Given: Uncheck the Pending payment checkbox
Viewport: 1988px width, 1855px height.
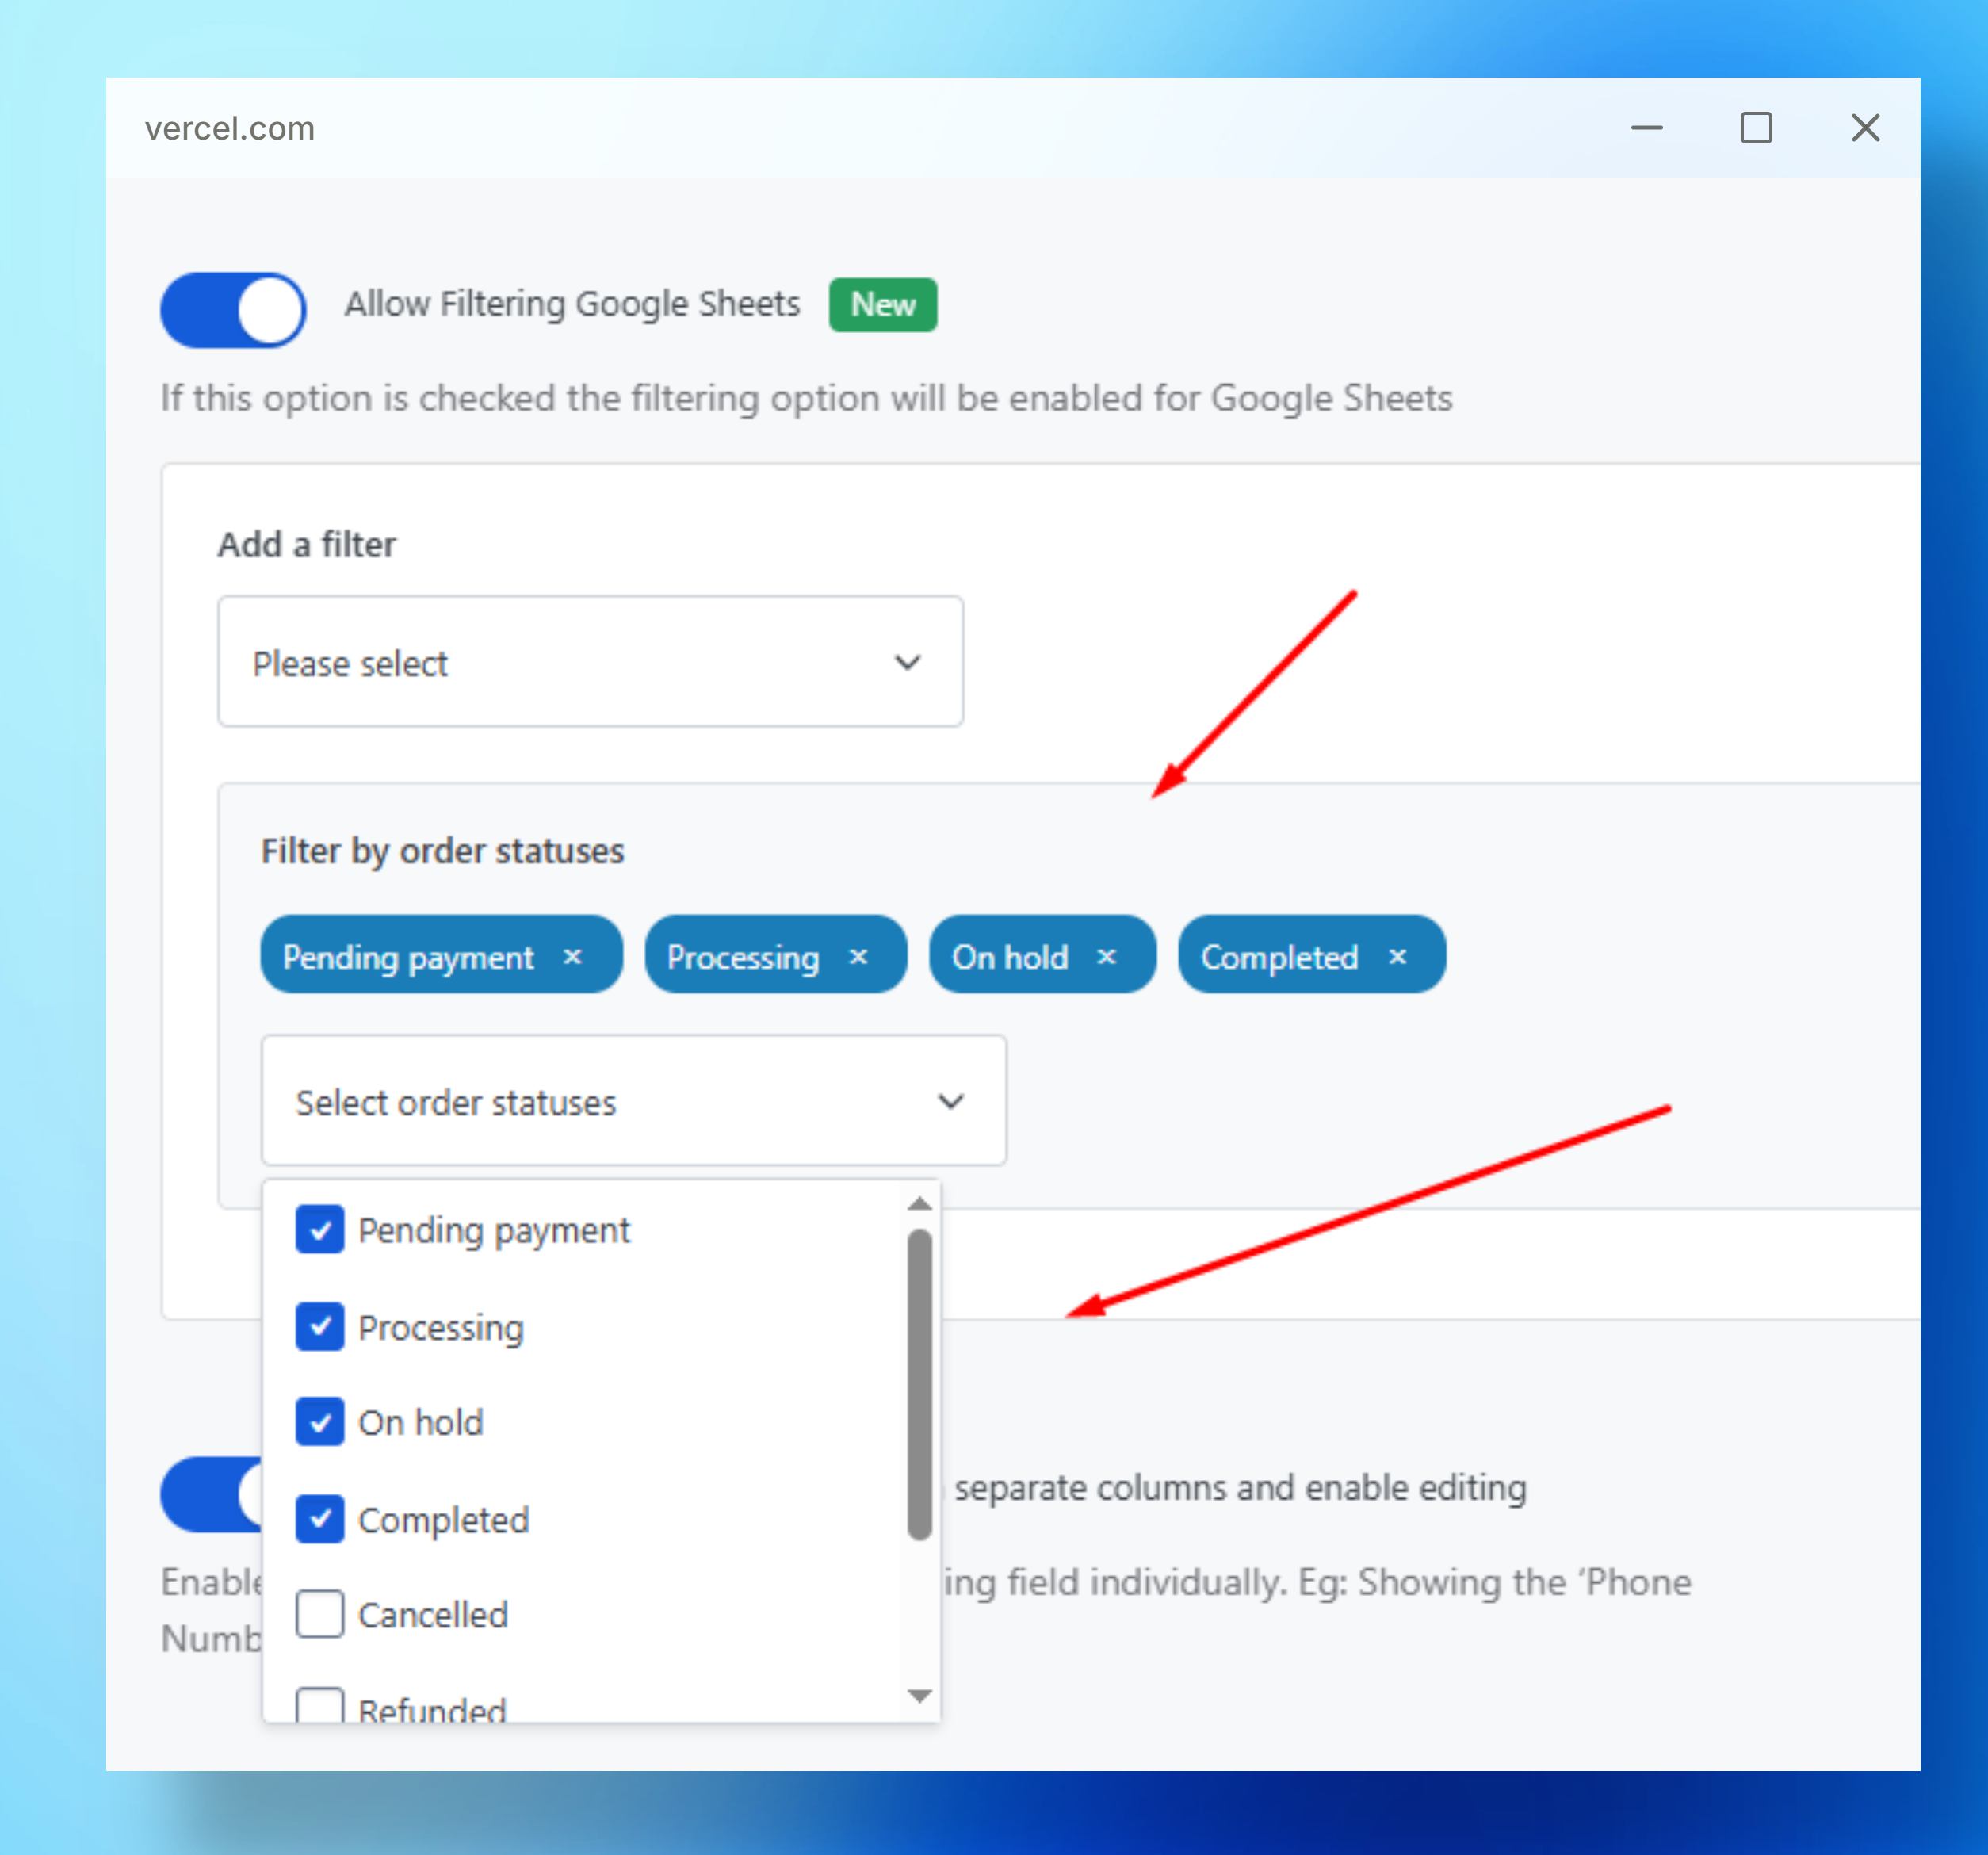Looking at the screenshot, I should point(320,1230).
